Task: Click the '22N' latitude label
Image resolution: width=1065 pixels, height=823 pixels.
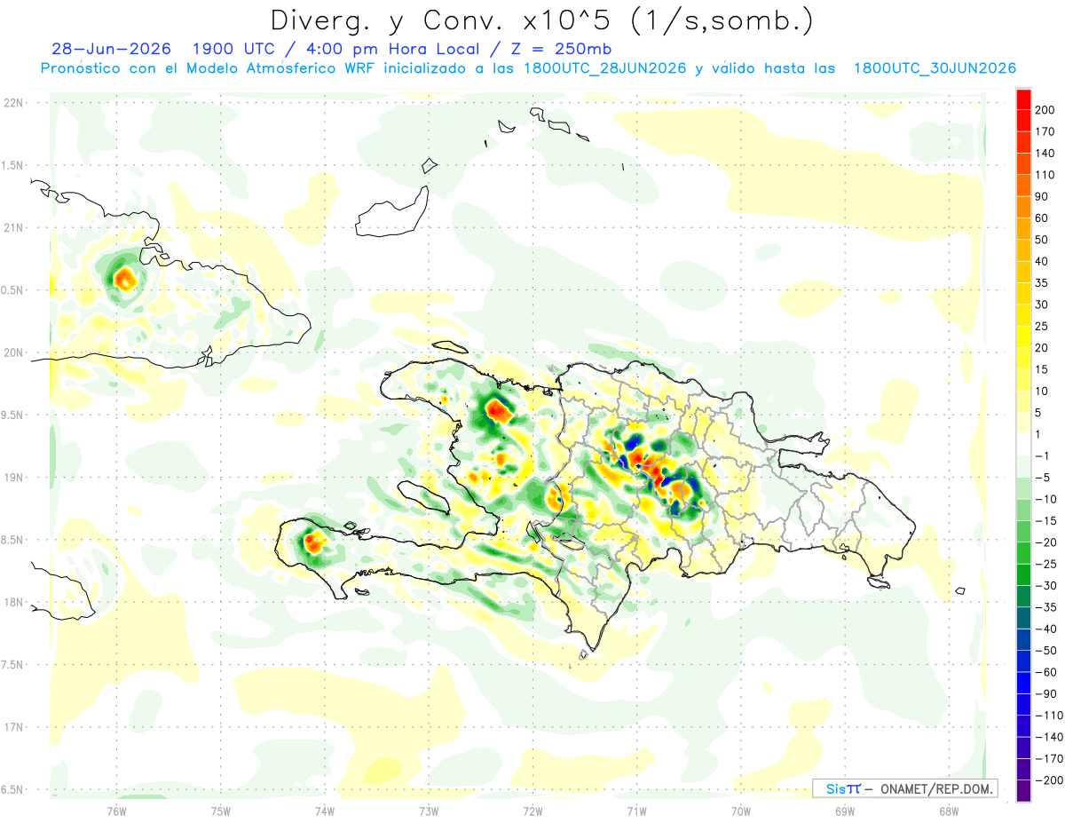Action: coord(12,103)
